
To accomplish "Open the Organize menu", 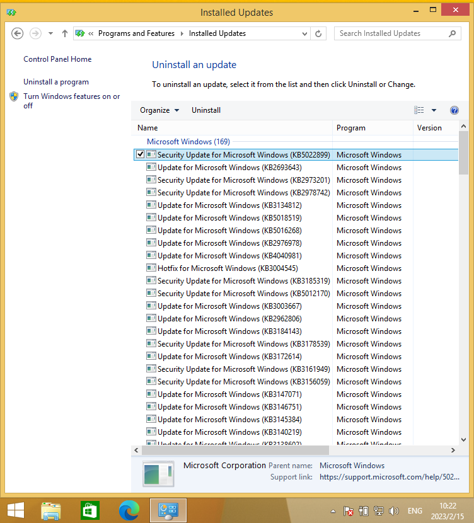I will [x=159, y=110].
